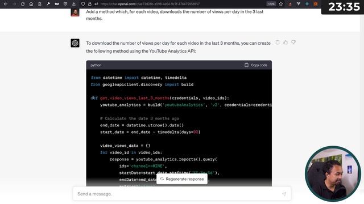Click 'end_date = datetime.utcnow().date()' line
The height and width of the screenshot is (204, 364).
coord(142,125)
